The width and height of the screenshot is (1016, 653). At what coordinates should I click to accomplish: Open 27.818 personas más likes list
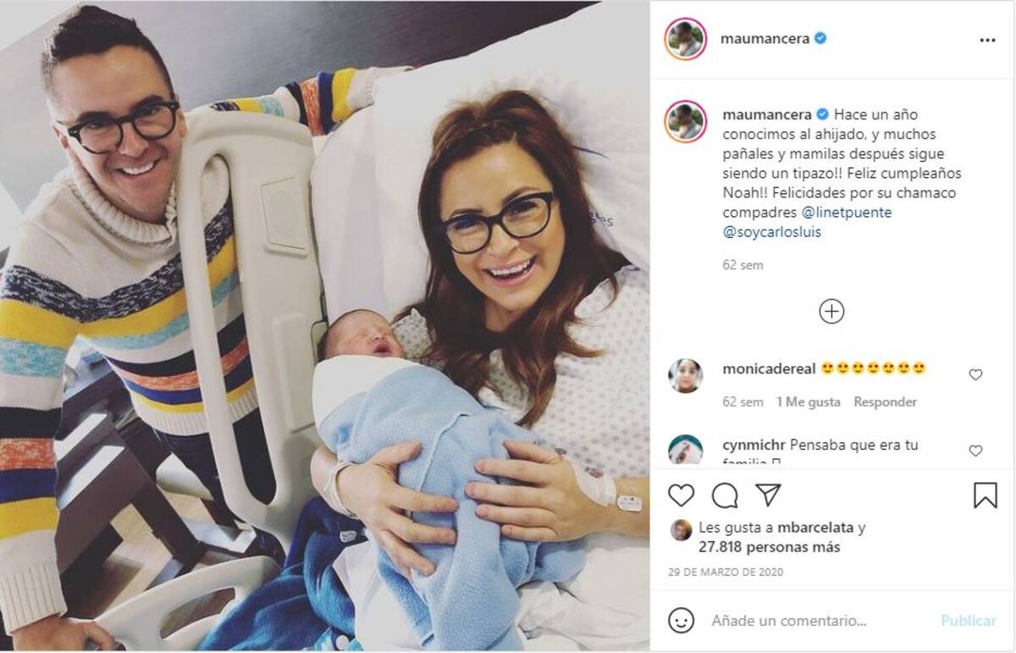770,547
